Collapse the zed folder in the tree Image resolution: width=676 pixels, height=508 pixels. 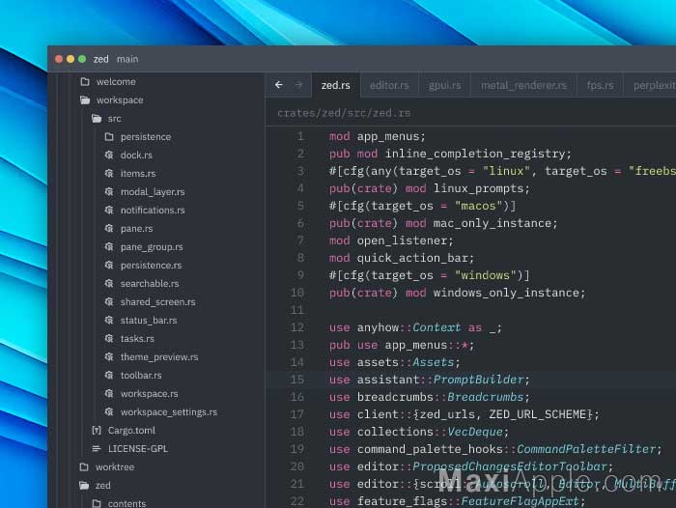pos(85,485)
